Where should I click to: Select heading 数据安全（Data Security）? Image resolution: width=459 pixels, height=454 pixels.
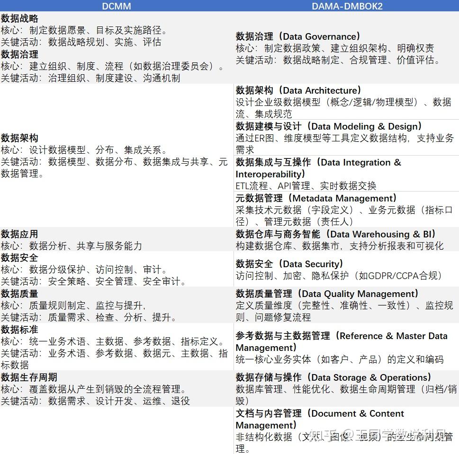coord(289,264)
